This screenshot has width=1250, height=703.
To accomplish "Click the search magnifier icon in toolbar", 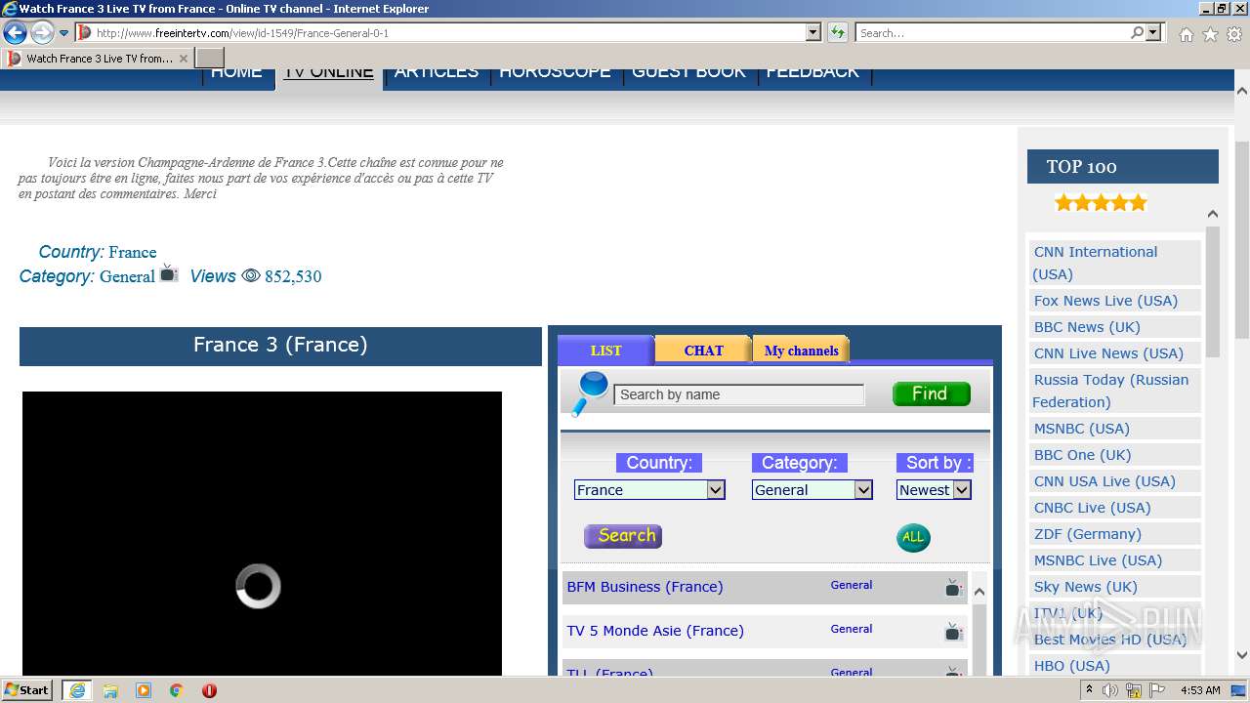I will [x=1137, y=33].
